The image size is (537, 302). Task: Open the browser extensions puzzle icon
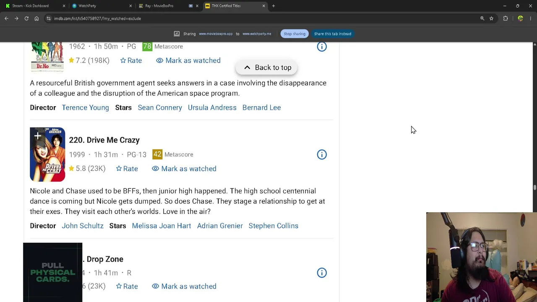coord(506,18)
